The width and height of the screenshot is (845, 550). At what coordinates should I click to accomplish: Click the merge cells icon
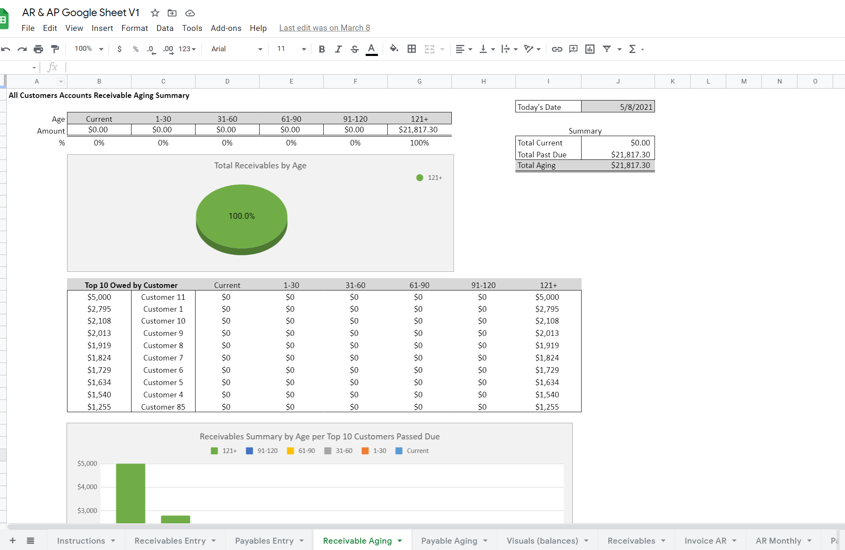(430, 49)
